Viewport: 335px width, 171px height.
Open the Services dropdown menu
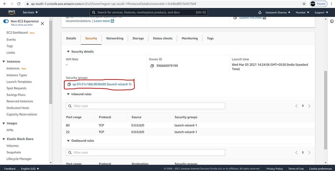click(30, 12)
